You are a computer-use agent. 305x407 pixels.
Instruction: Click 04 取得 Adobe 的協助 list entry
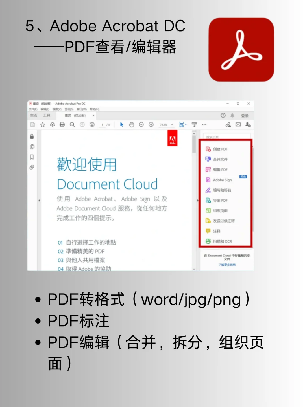(84, 269)
